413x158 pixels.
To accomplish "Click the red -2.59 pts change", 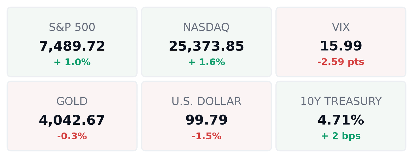I will click(341, 62).
